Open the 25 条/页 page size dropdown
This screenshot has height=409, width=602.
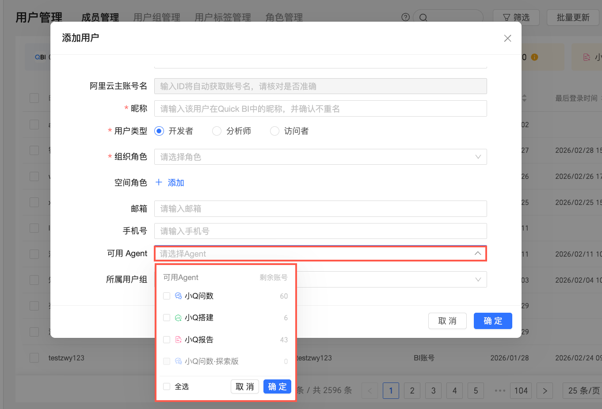tap(583, 390)
